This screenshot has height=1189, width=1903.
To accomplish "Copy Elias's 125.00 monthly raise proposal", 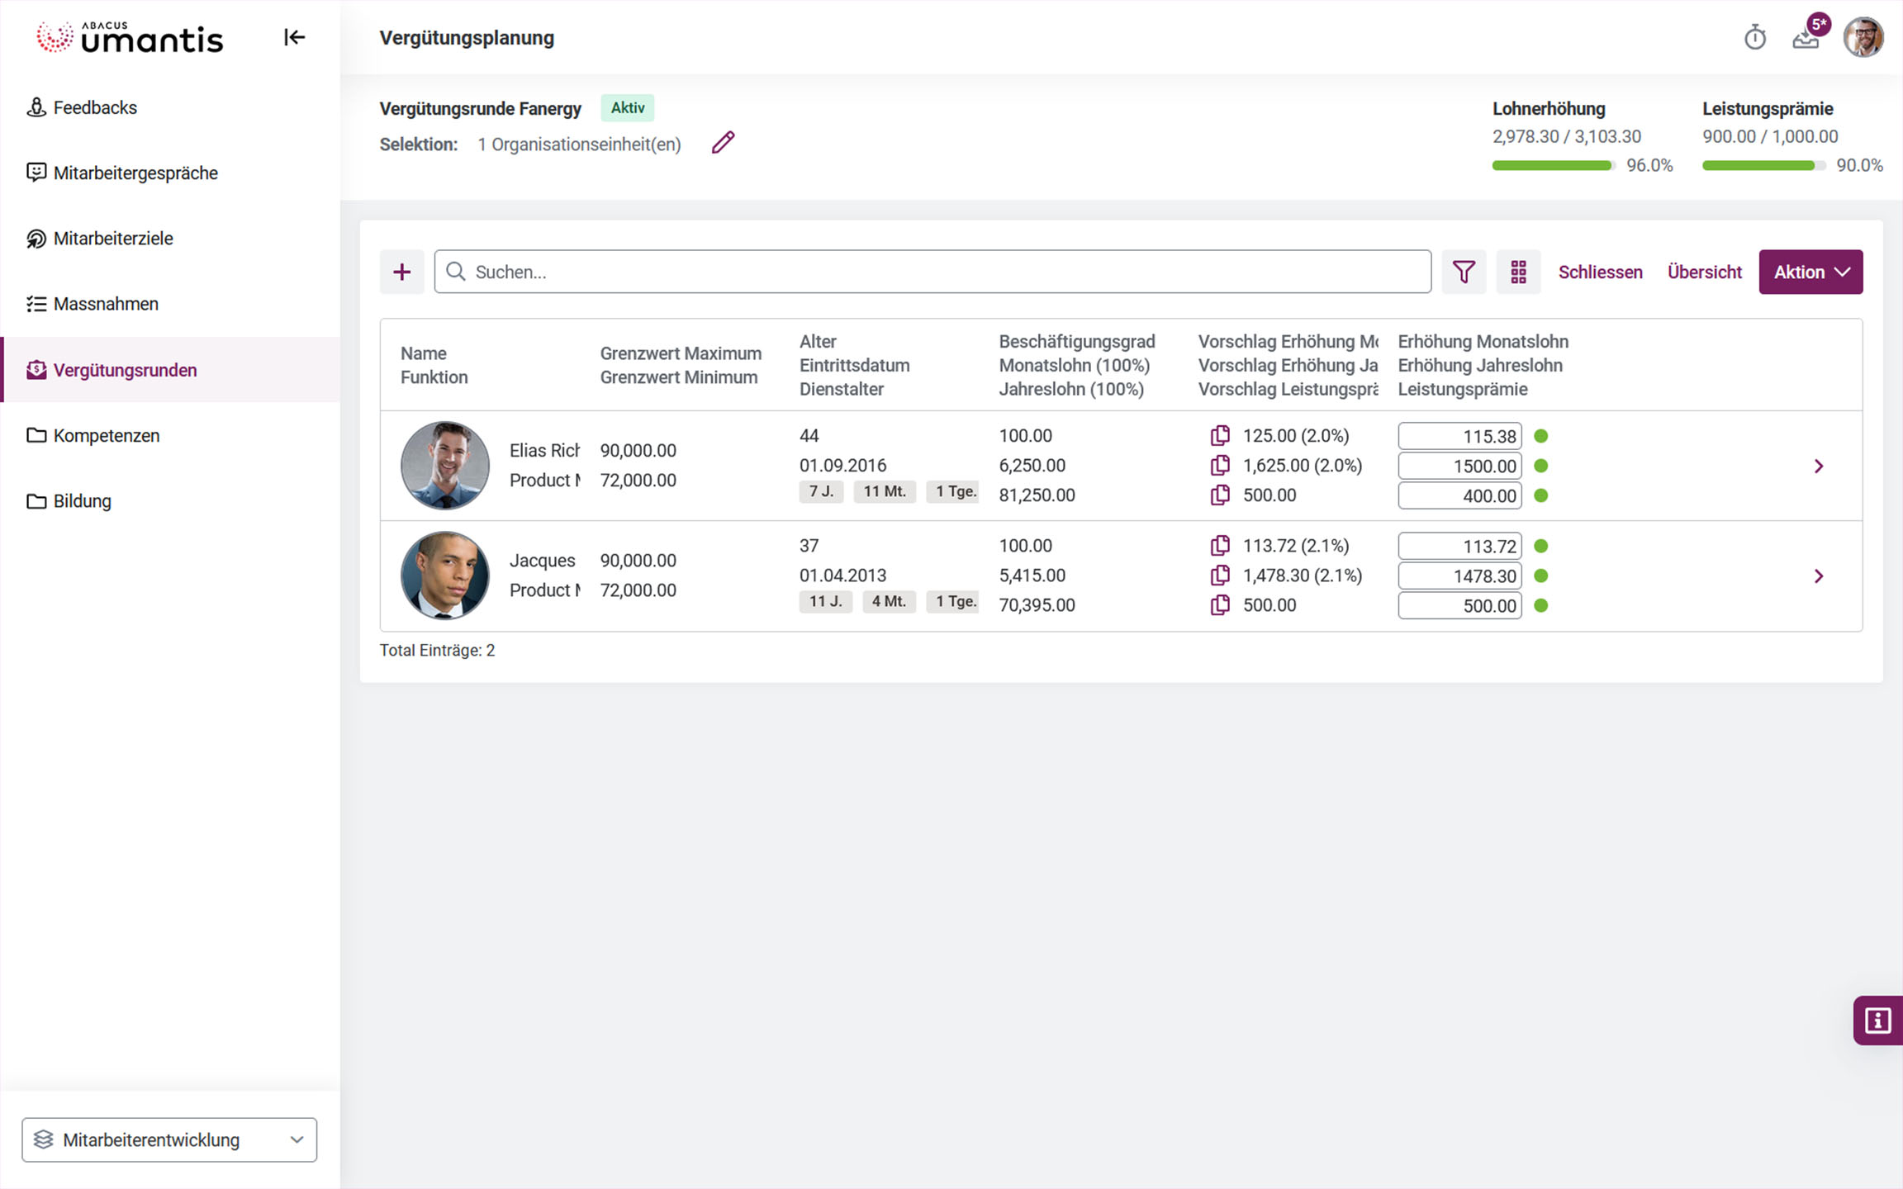I will click(x=1220, y=435).
